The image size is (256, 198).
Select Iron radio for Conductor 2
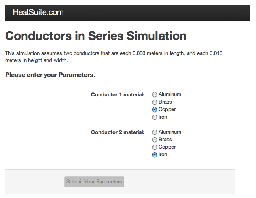[x=155, y=155]
